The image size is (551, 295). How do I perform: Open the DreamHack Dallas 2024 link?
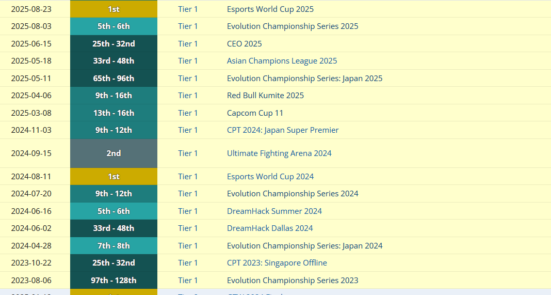[x=270, y=228]
